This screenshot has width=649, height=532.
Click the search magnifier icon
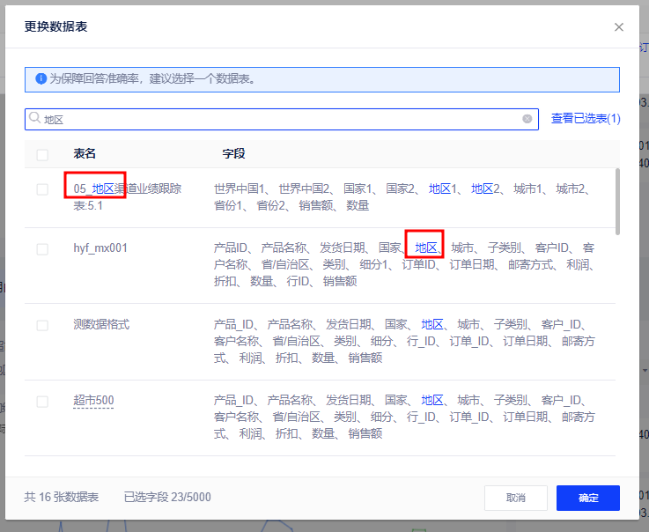[x=35, y=118]
